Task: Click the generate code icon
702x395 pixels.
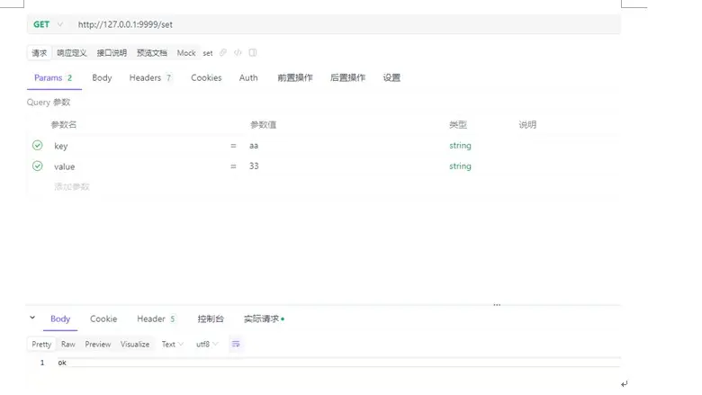Action: pos(238,53)
